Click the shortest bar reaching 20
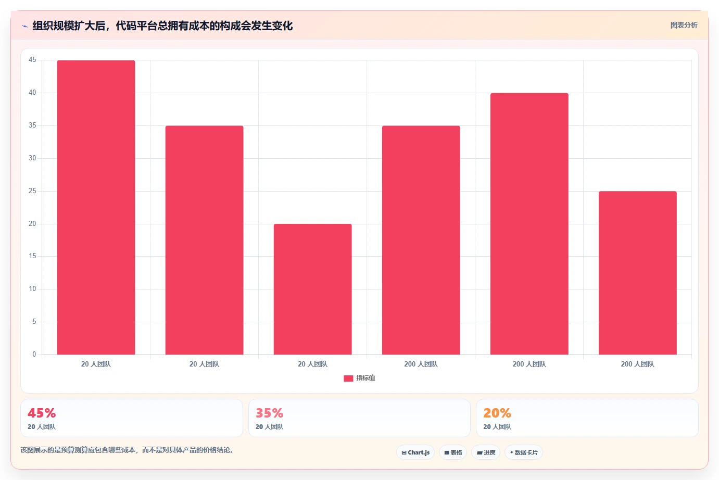 (x=312, y=289)
